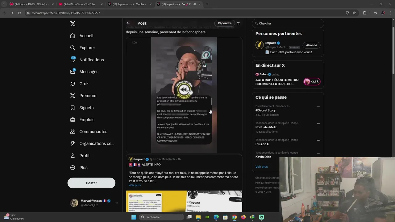The image size is (395, 222).
Task: Open File Explorer from taskbar
Action: (198, 217)
